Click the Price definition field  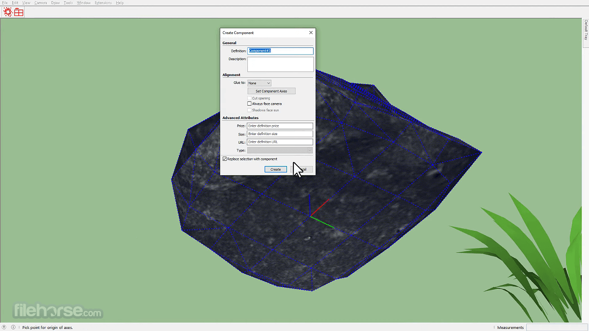[280, 126]
